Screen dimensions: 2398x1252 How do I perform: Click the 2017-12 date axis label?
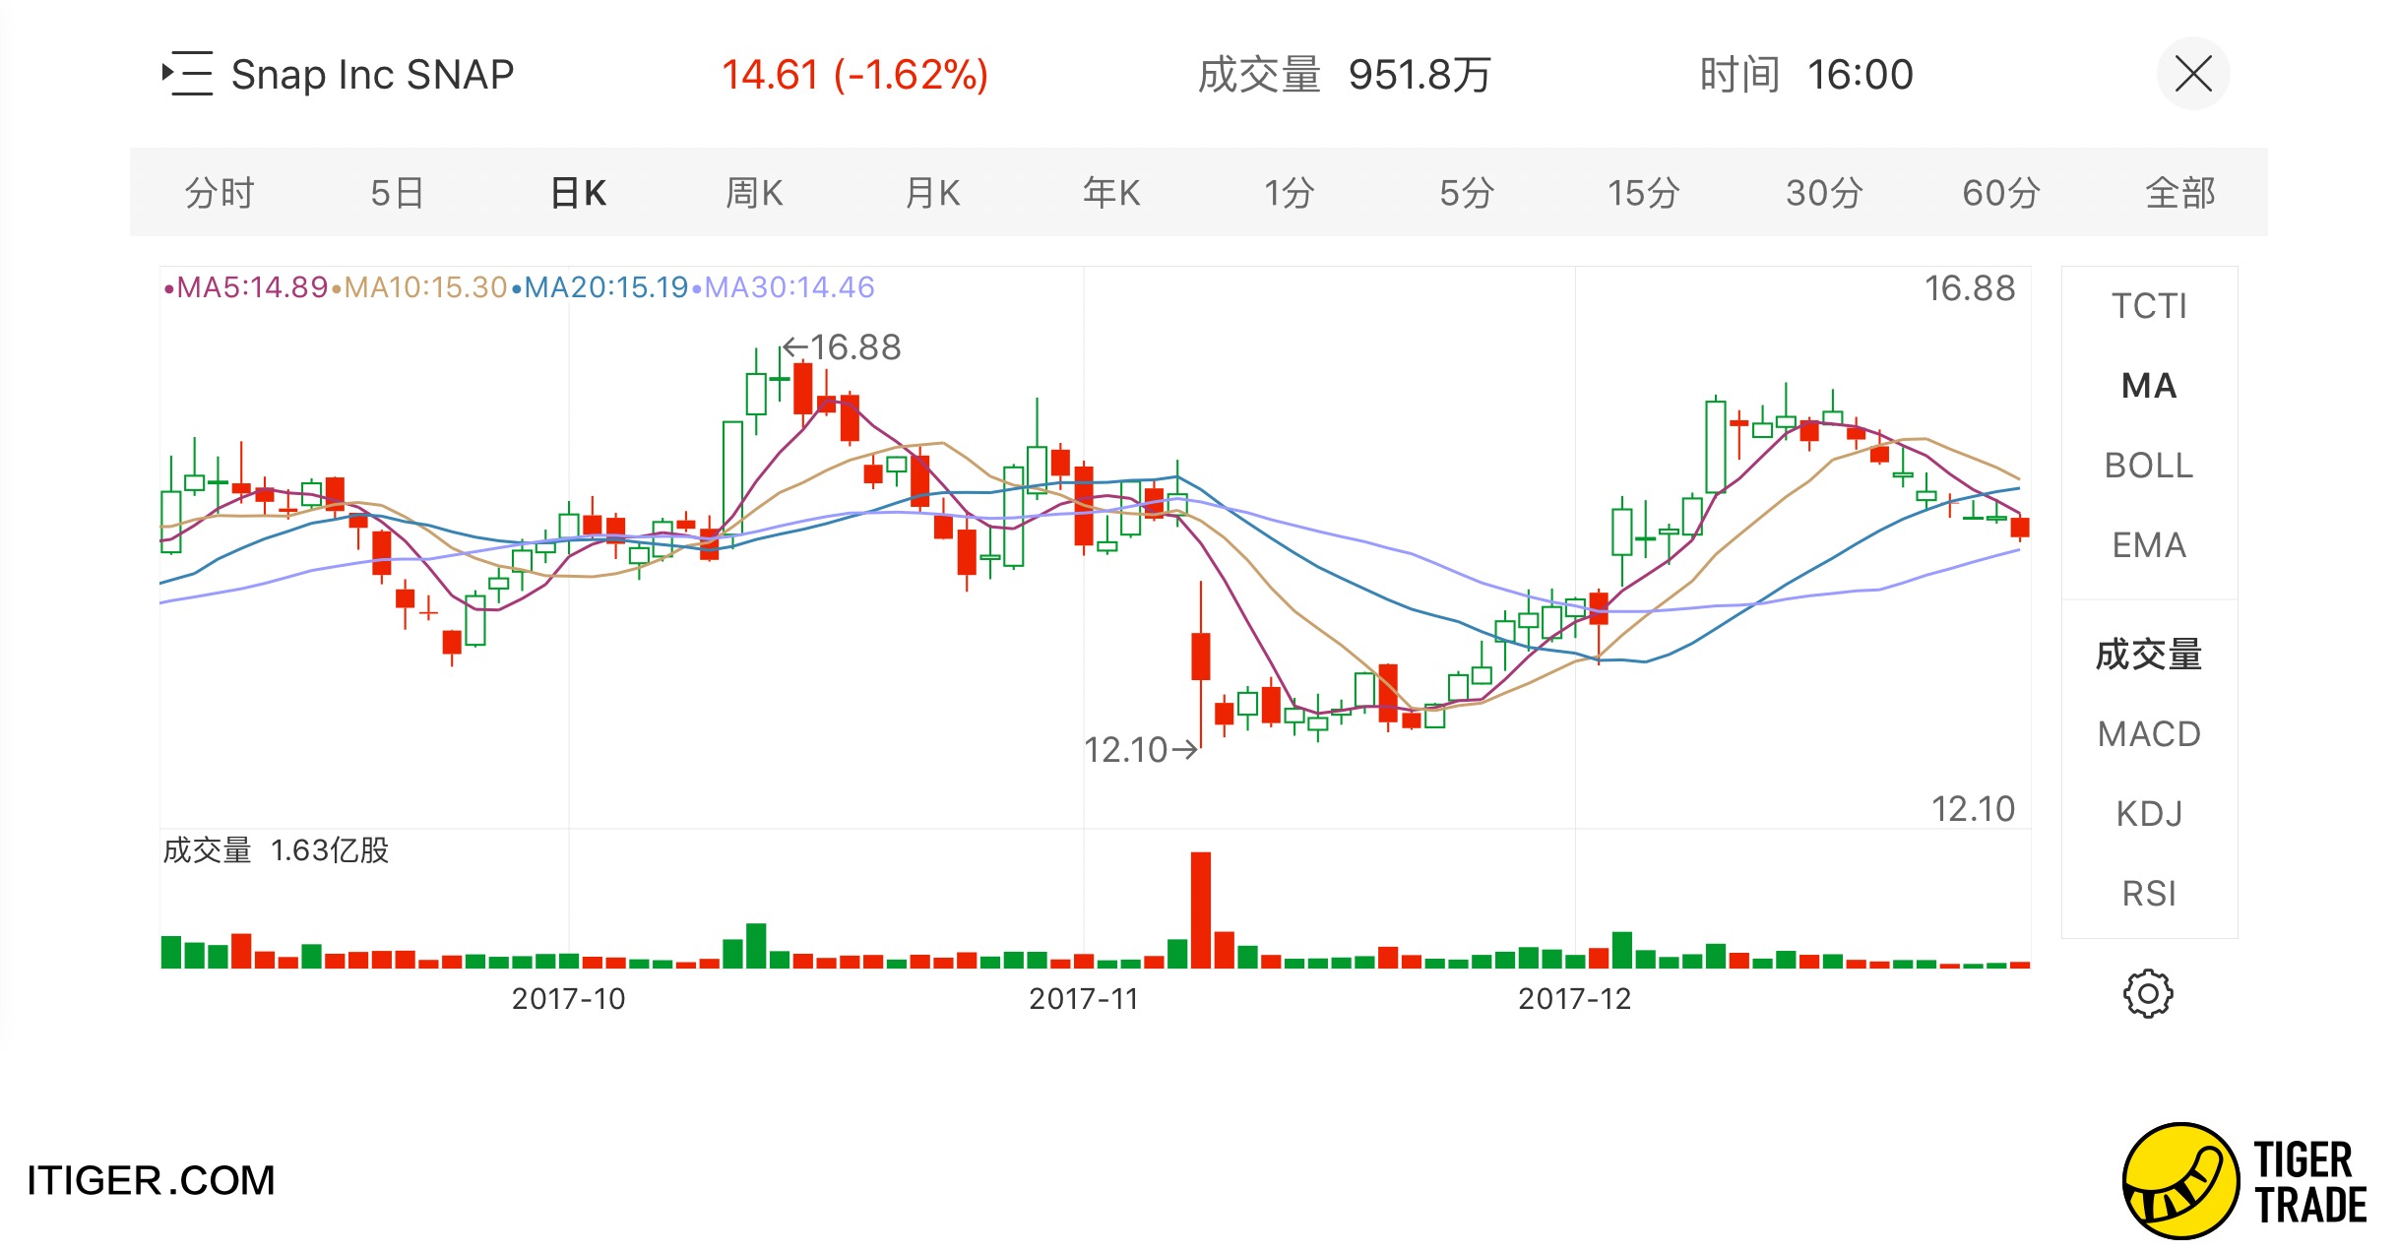coord(1575,999)
